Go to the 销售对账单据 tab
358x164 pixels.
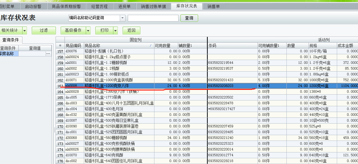pyautogui.click(x=154, y=6)
